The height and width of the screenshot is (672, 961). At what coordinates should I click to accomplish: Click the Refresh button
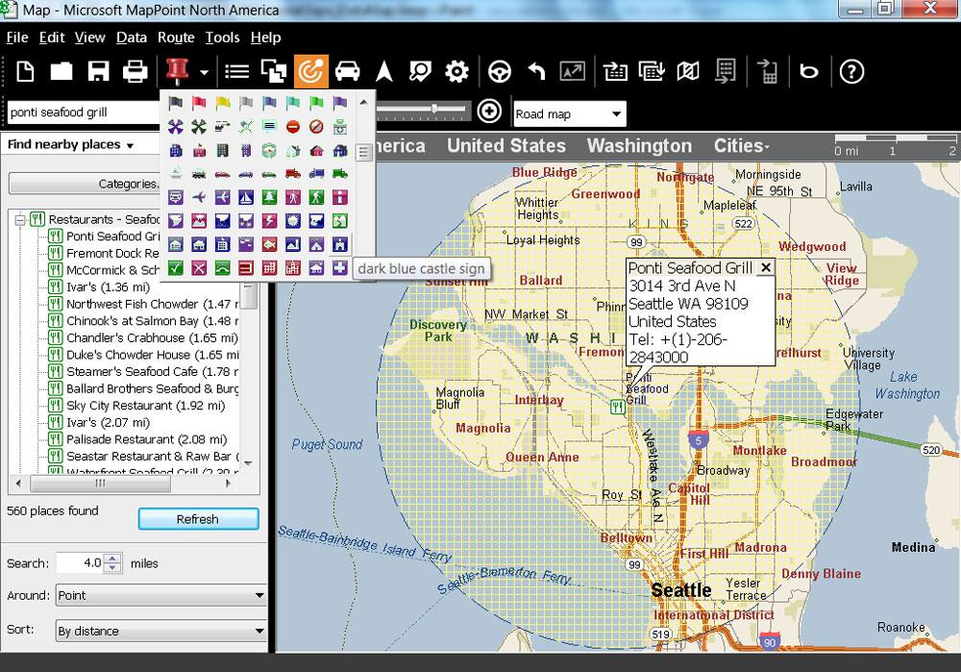tap(198, 519)
